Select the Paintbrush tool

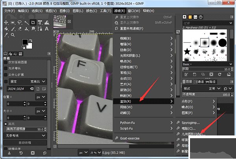(x=13, y=29)
